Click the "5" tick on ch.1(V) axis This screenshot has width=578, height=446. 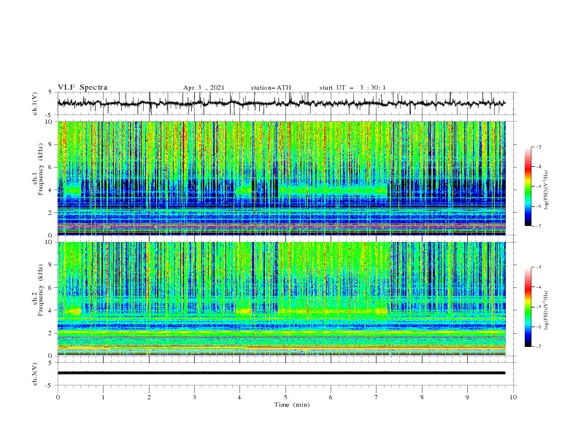[52, 93]
